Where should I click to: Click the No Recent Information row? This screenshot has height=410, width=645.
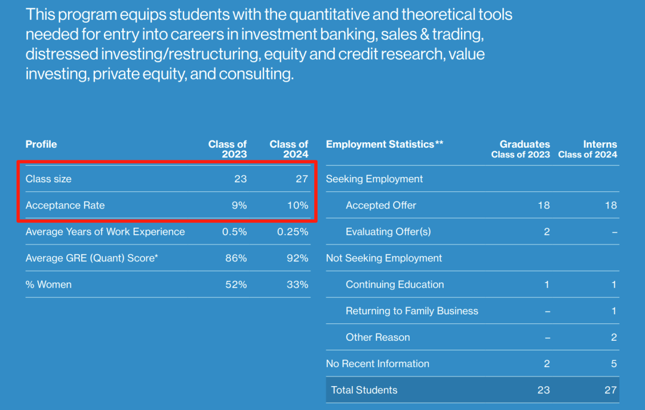[472, 363]
